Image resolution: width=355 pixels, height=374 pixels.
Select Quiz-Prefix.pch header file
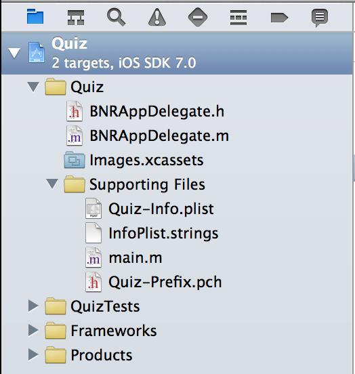click(x=153, y=282)
